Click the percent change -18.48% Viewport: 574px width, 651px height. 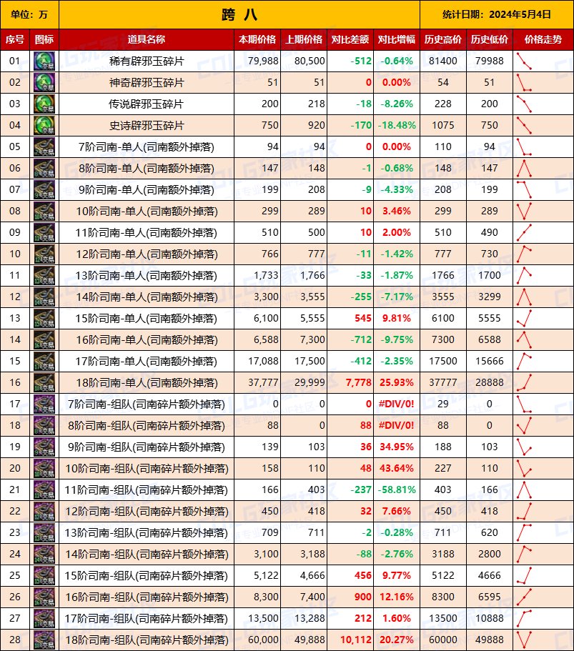point(397,125)
